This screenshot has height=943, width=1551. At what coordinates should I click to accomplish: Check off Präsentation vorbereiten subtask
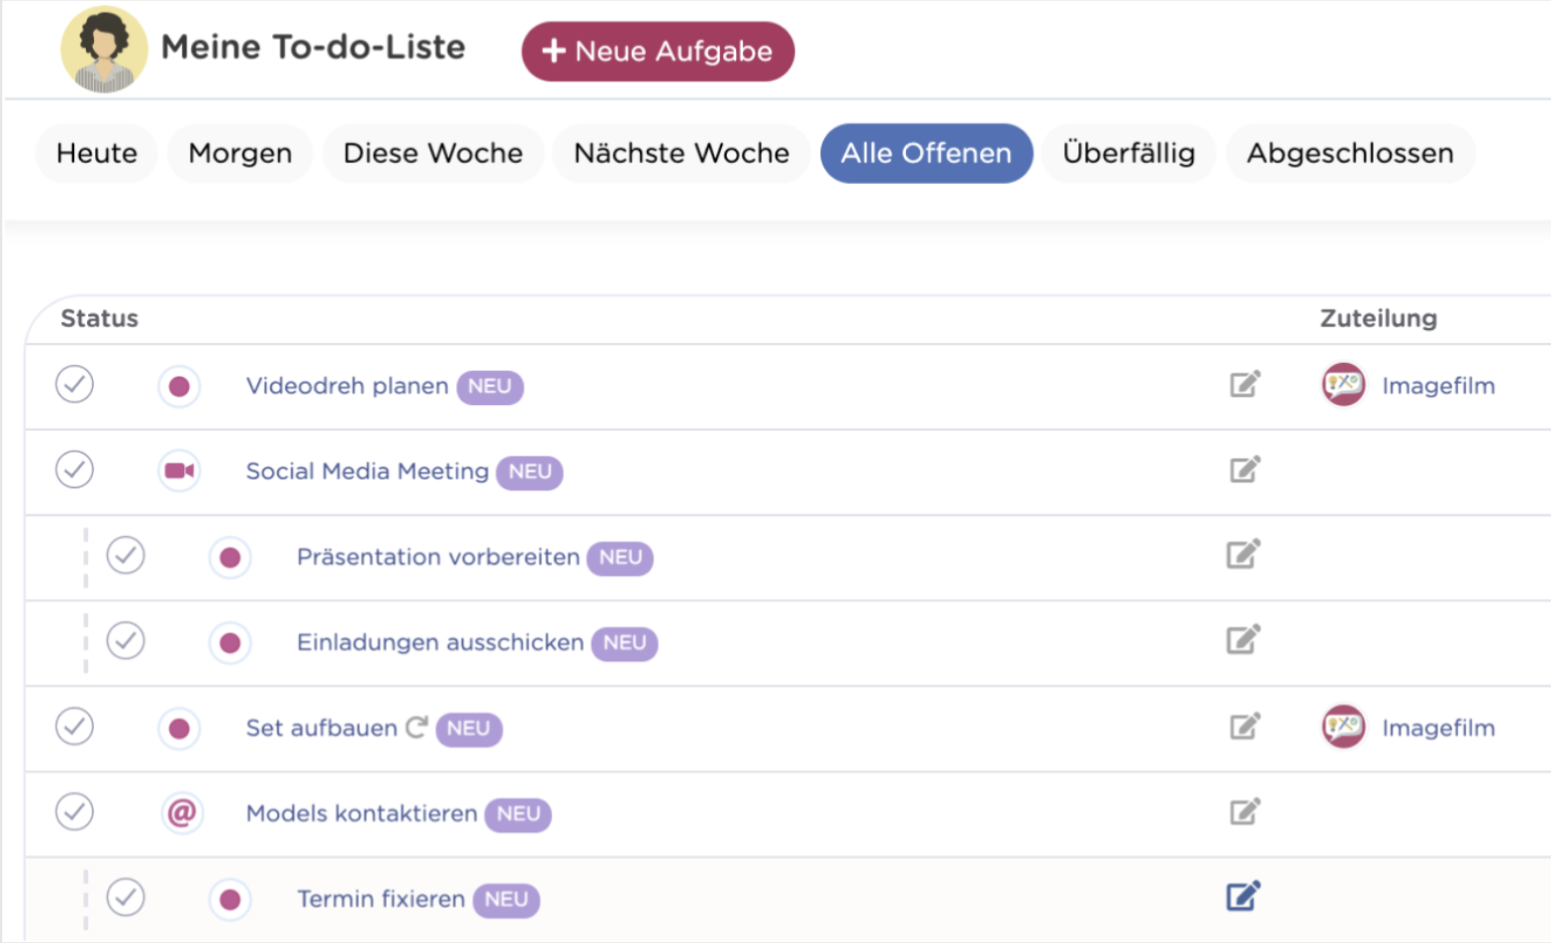point(126,556)
